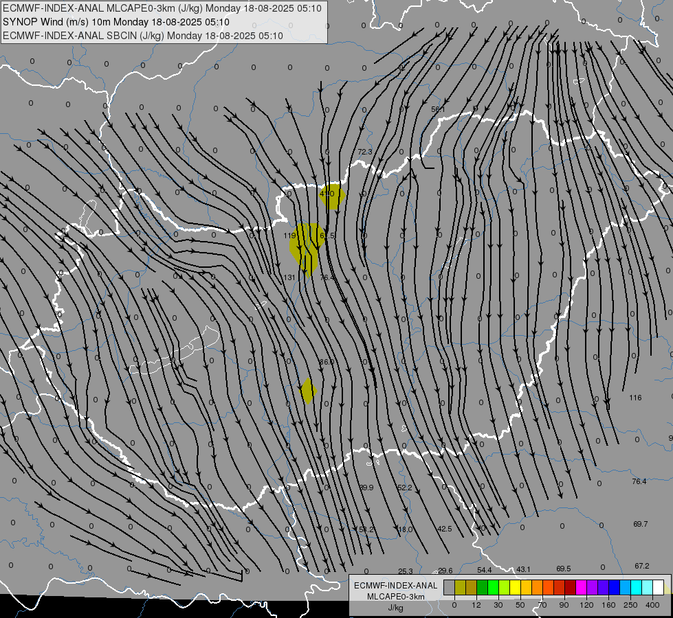Select the dark red legend swatch

pos(571,587)
